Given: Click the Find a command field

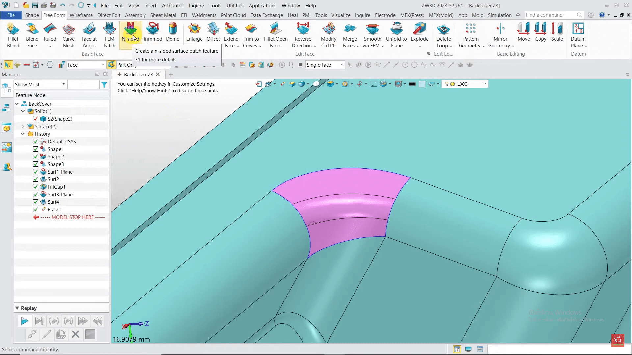Looking at the screenshot, I should click(x=551, y=15).
